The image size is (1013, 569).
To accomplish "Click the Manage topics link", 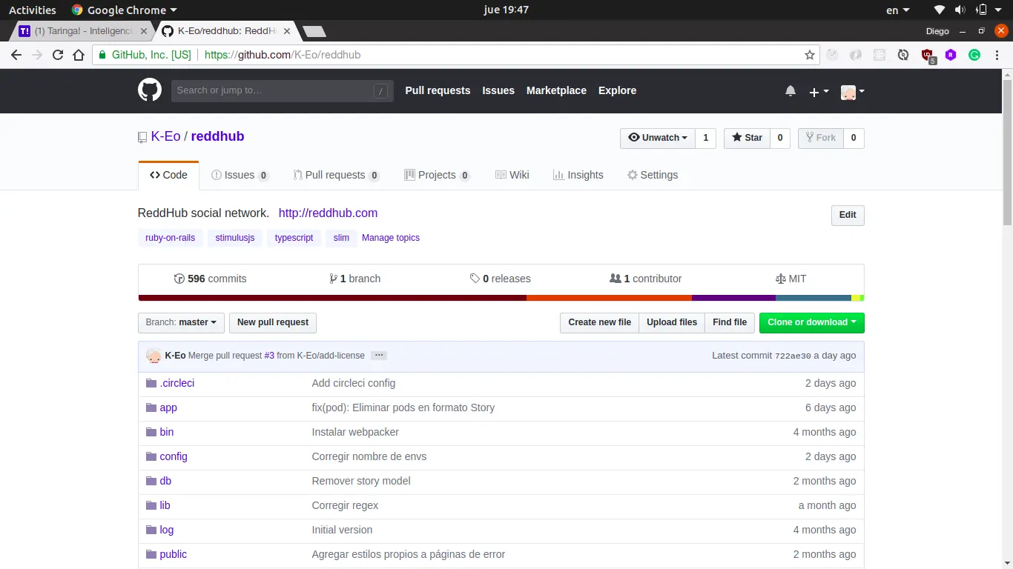I will 391,238.
